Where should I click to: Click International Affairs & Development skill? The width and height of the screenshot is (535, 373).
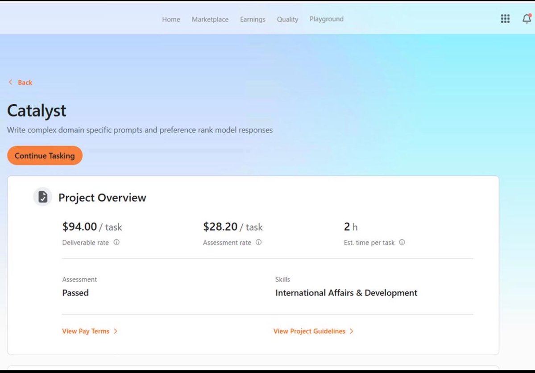click(346, 293)
